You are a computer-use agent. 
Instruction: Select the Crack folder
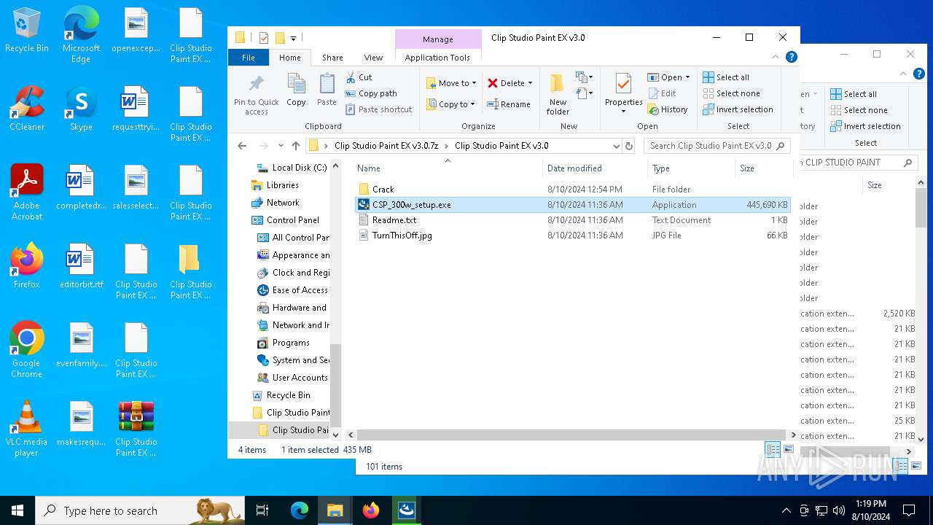pos(572,190)
